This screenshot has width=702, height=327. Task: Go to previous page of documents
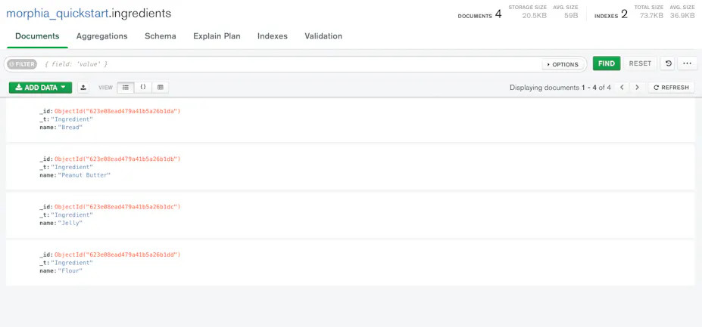(x=622, y=88)
